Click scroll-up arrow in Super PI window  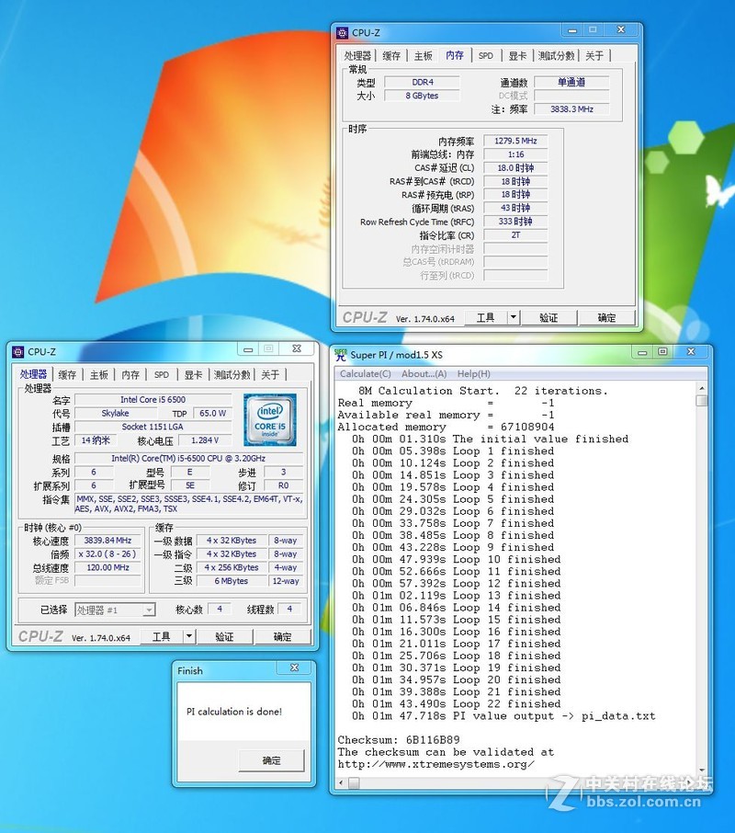point(702,388)
